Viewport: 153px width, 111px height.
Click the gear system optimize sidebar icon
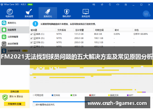coord(4,23)
